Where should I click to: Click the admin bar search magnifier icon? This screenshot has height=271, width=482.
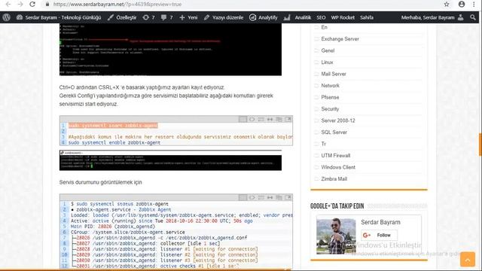click(473, 17)
